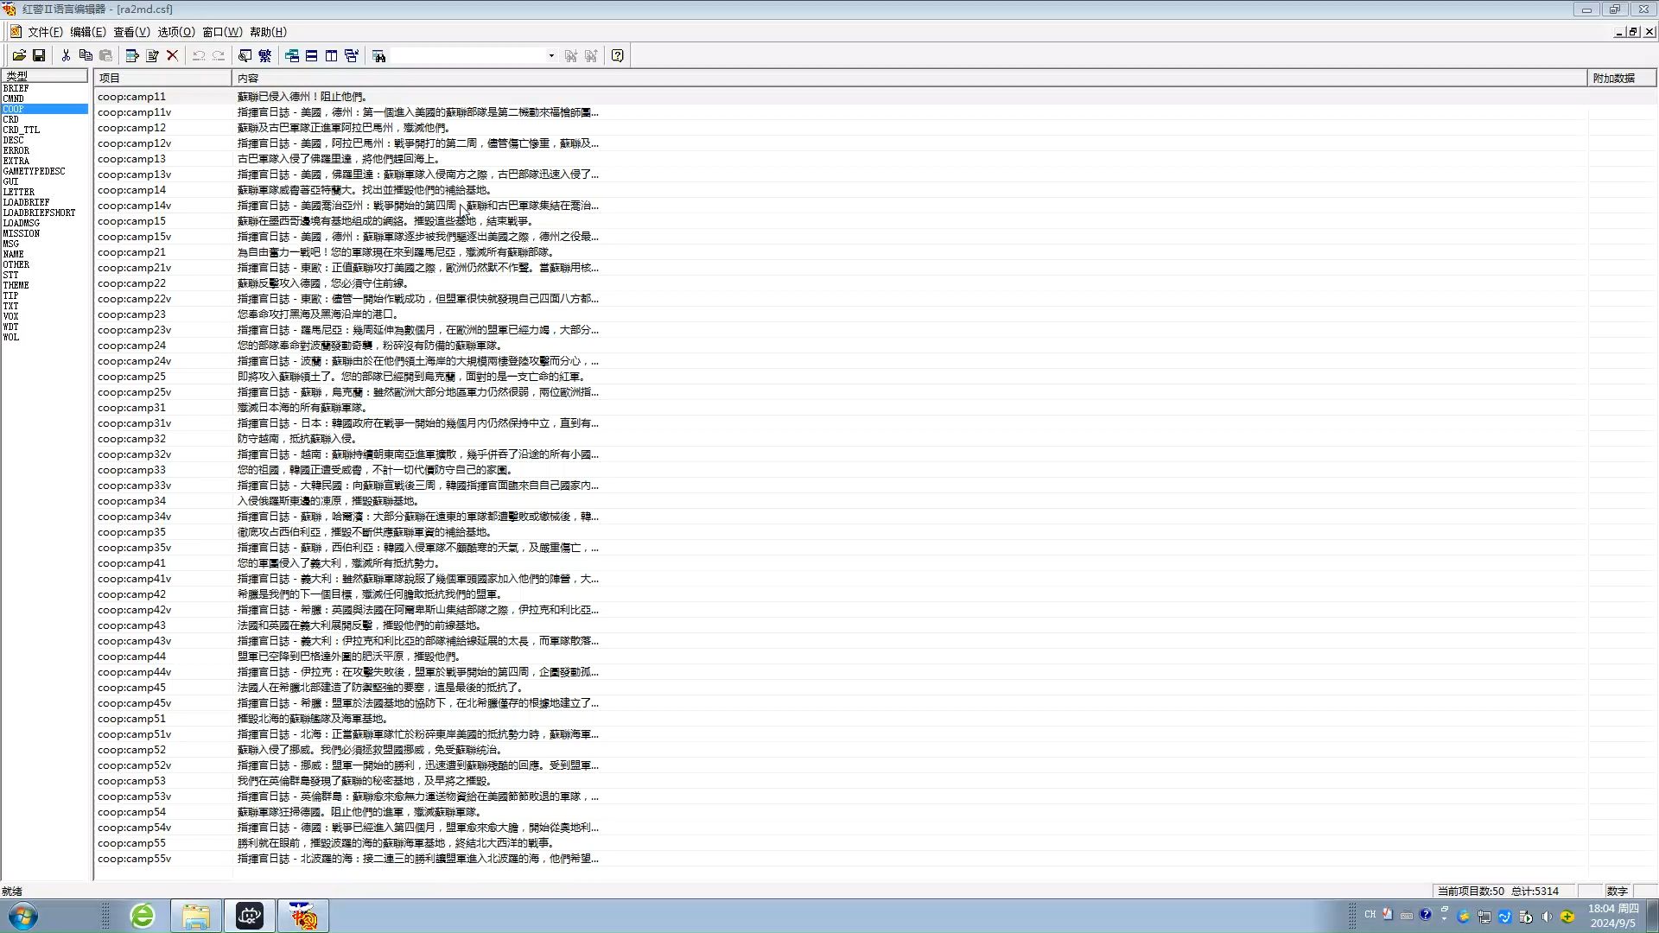
Task: Open the 窗口(W) menu
Action: tap(222, 32)
